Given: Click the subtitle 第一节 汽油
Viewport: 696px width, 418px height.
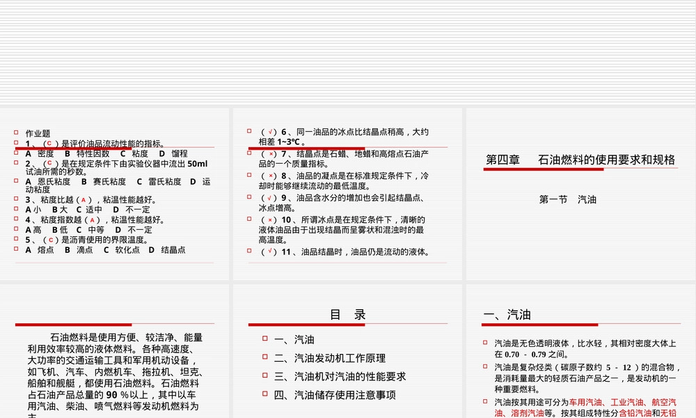Looking at the screenshot, I should (x=568, y=199).
